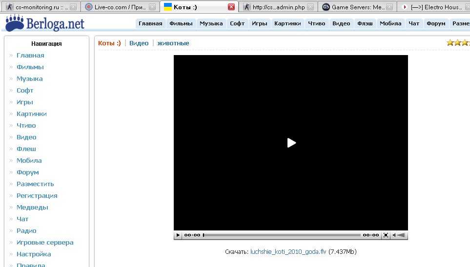Go to Игровые сервера in the sidebar
470x267 pixels.
pos(45,243)
